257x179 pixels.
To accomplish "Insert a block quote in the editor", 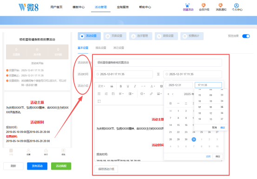I will click(112, 86).
